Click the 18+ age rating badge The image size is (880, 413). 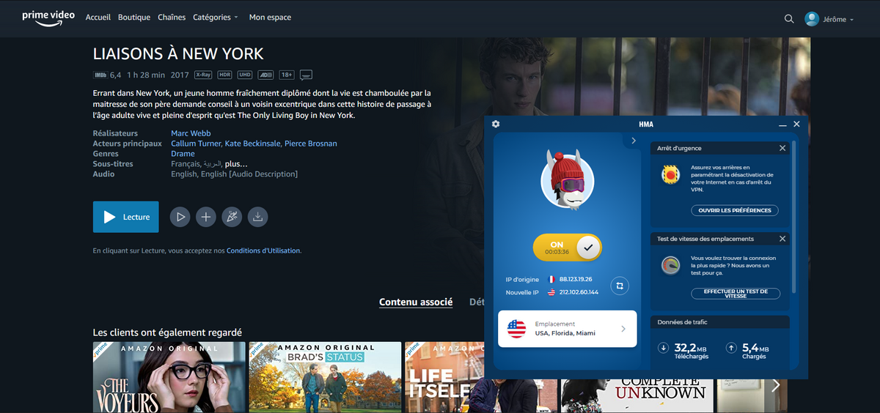tap(287, 75)
